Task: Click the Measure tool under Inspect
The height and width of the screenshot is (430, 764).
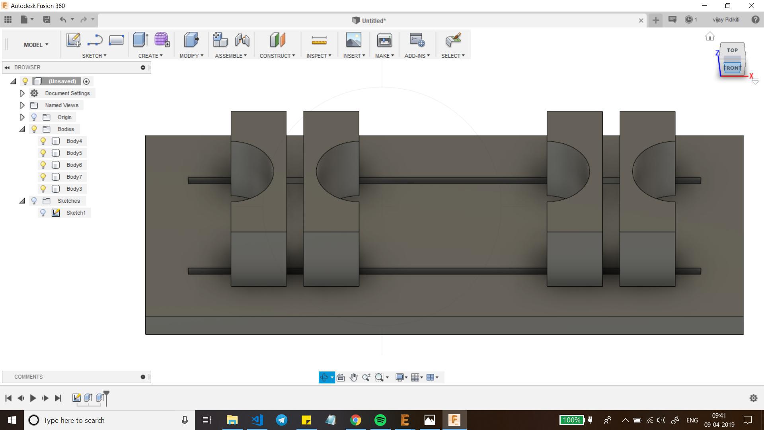Action: (319, 40)
